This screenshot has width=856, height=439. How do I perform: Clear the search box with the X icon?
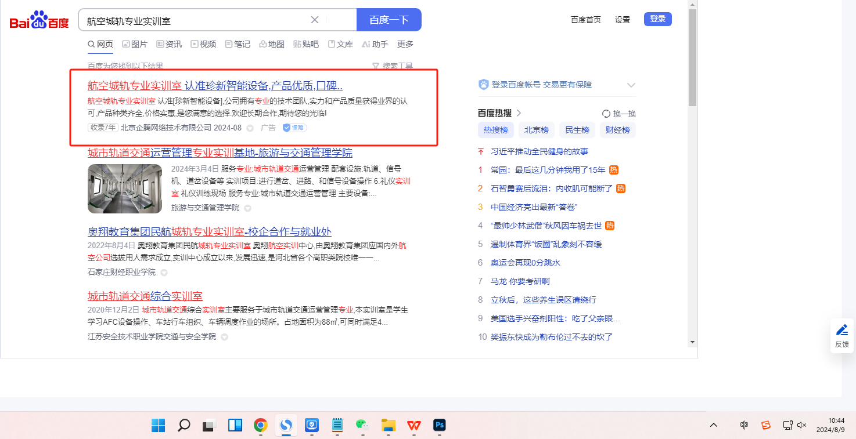(x=315, y=20)
